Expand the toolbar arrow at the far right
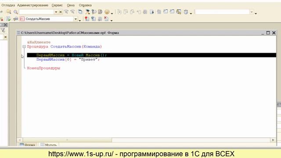Viewport: 281px width, 158px height. tap(256, 13)
